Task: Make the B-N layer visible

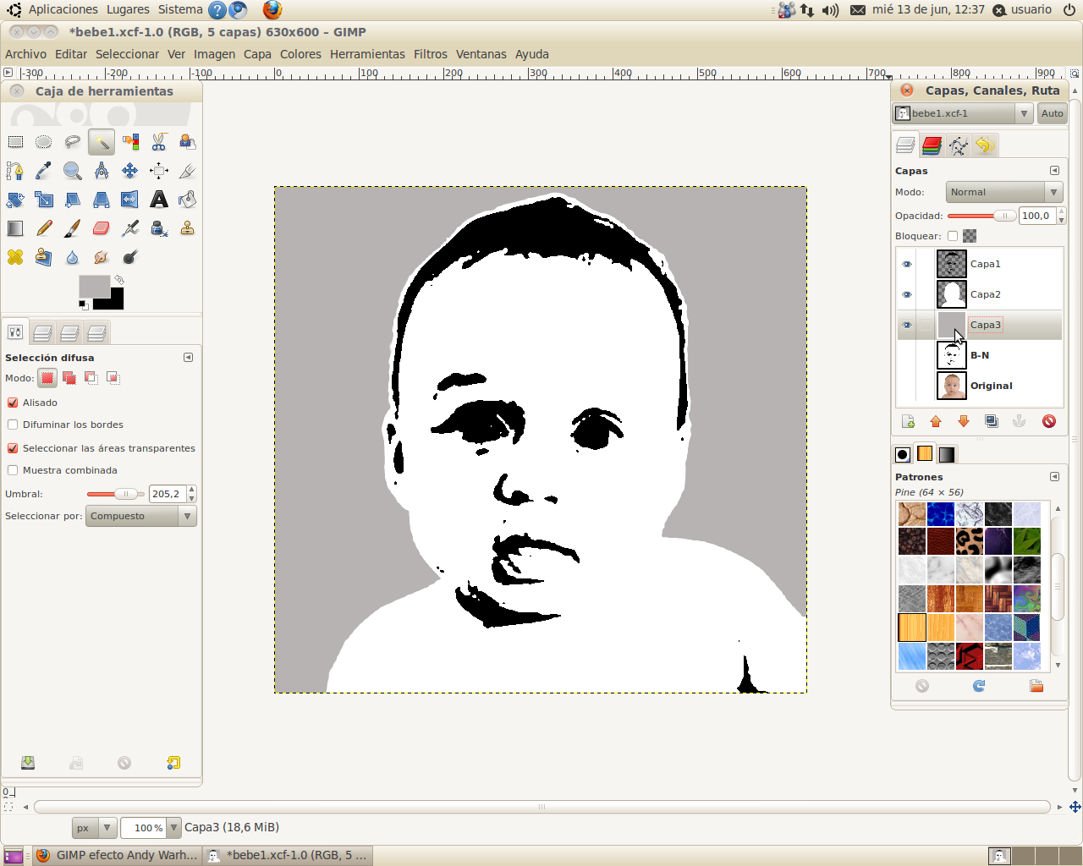Action: (906, 355)
